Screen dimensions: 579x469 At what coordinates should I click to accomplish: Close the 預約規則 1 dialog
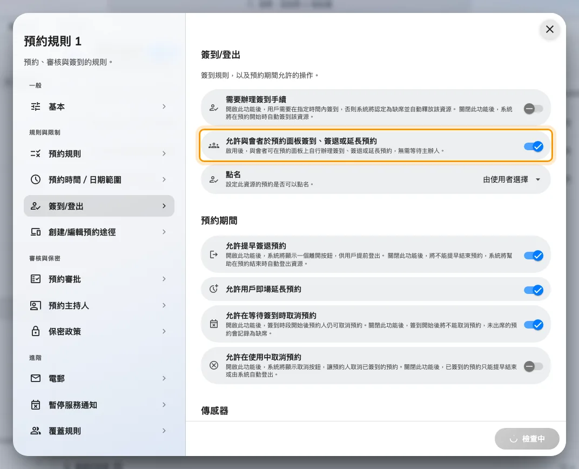[549, 29]
